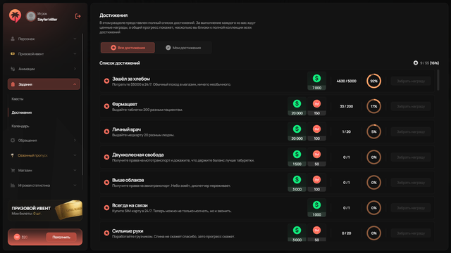451x253 pixels.
Task: Click the logout icon in the sidebar header
Action: [x=78, y=16]
